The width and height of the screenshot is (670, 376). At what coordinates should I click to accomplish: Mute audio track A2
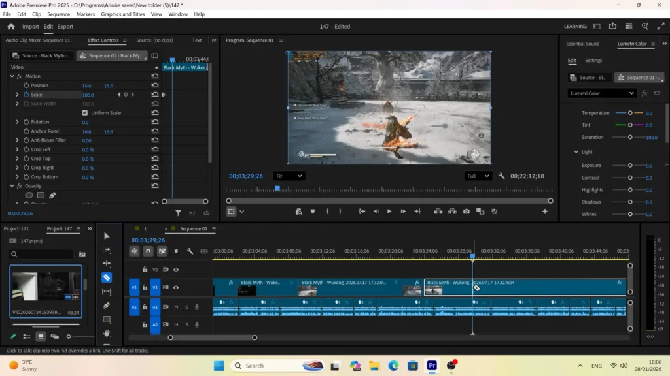pyautogui.click(x=176, y=325)
